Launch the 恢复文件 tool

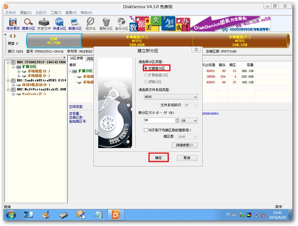tap(44, 24)
